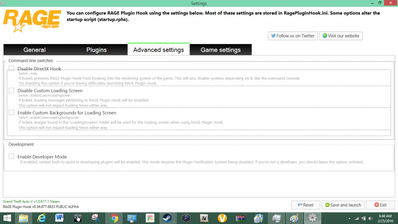Click Follow us on Twitter button
Image resolution: width=398 pixels, height=224 pixels.
tap(293, 36)
